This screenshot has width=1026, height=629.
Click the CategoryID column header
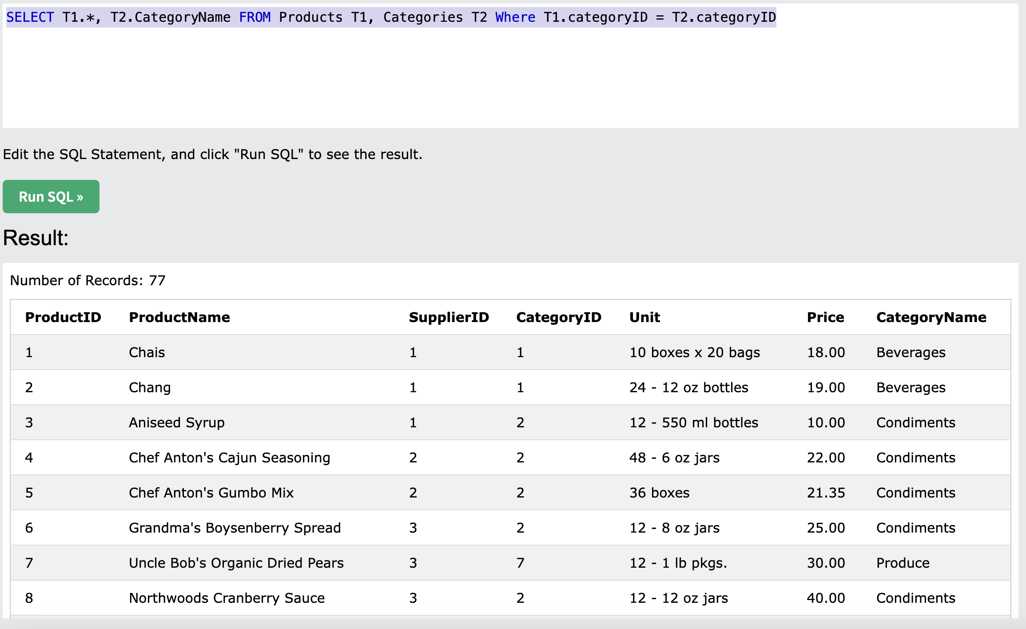[558, 317]
